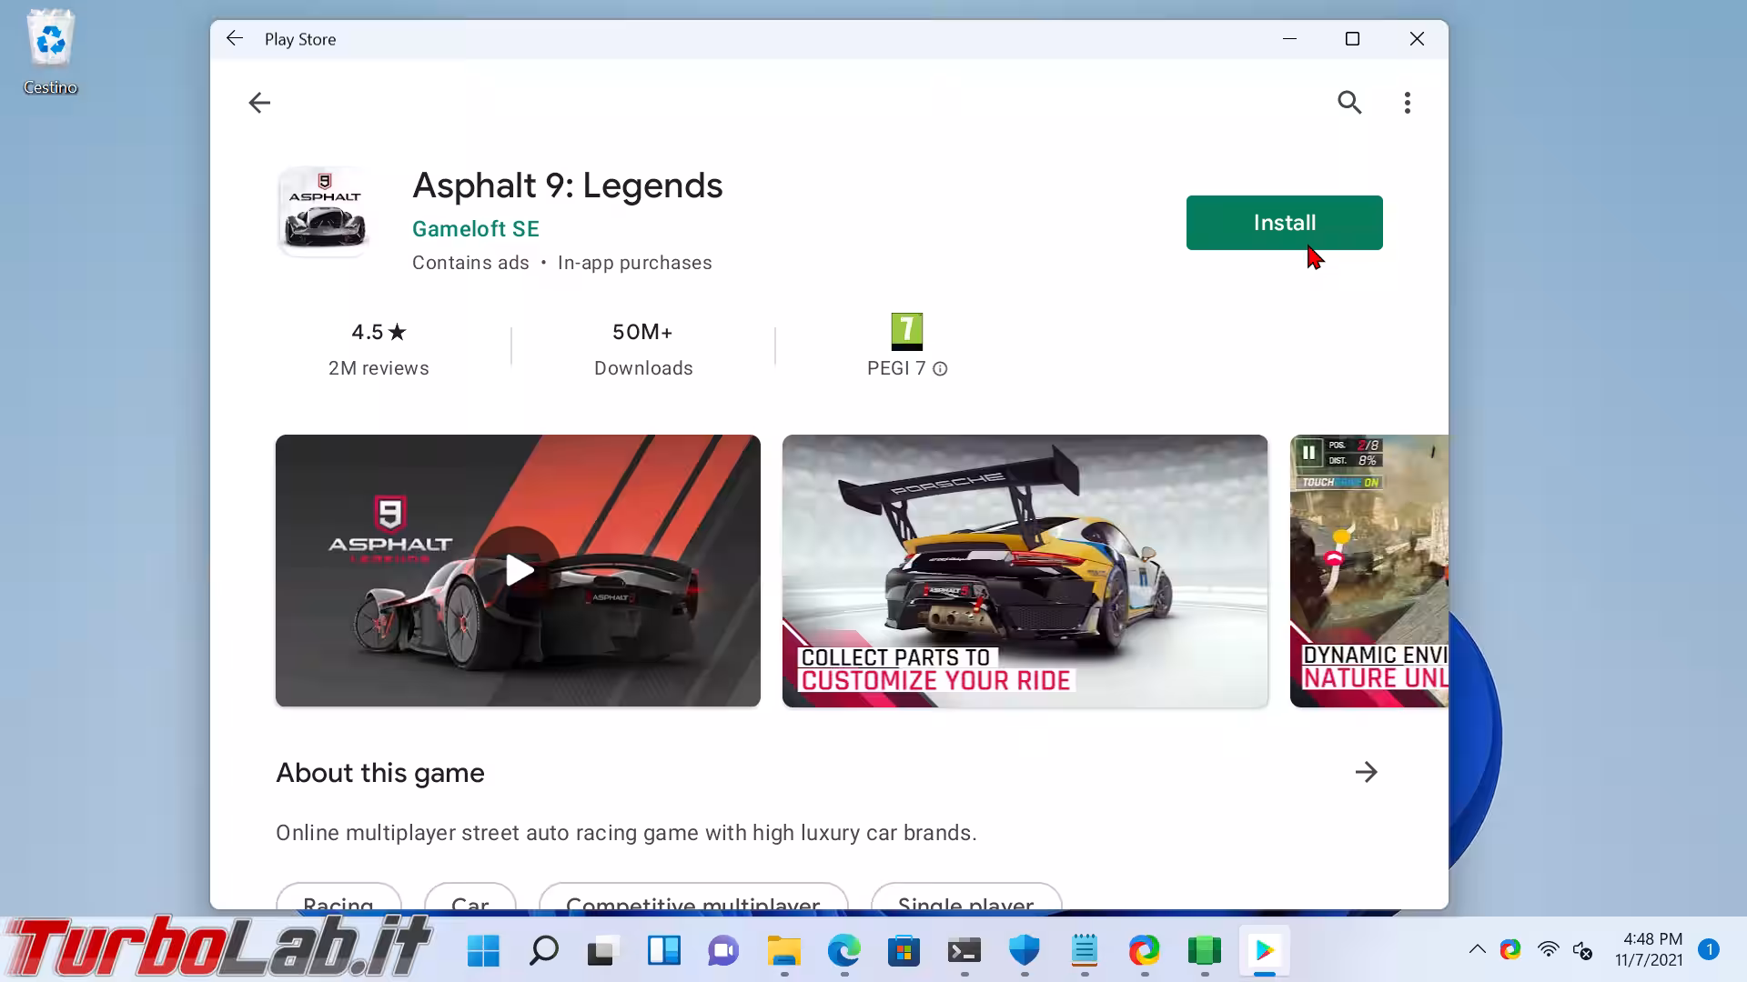1747x982 pixels.
Task: Click the title bar back arrow
Action: click(x=235, y=39)
